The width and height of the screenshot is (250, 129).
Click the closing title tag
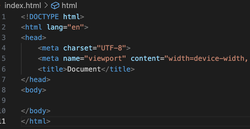coord(118,69)
